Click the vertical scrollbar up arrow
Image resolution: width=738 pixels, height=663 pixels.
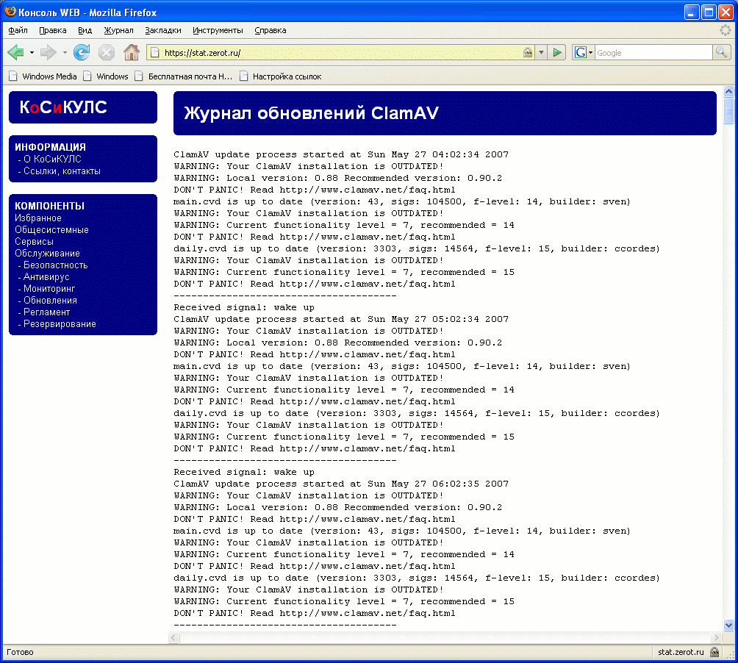tap(728, 91)
